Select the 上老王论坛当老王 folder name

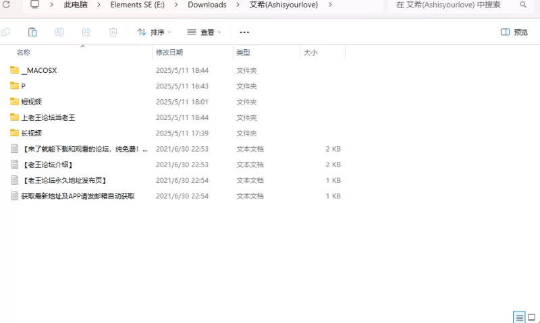click(x=48, y=117)
